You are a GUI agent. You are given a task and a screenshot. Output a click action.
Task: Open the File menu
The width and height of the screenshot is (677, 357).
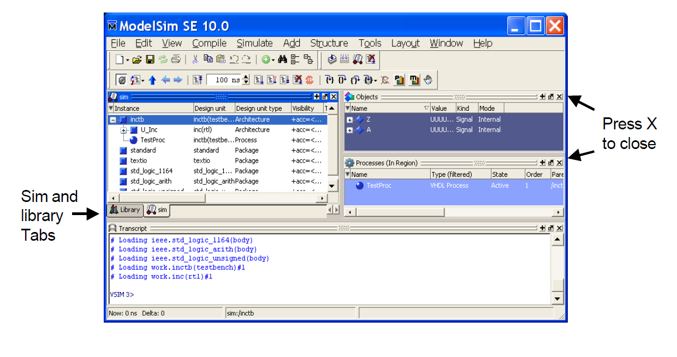point(118,43)
